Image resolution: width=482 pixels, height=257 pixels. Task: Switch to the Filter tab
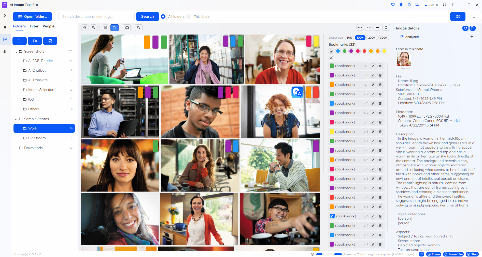point(34,26)
